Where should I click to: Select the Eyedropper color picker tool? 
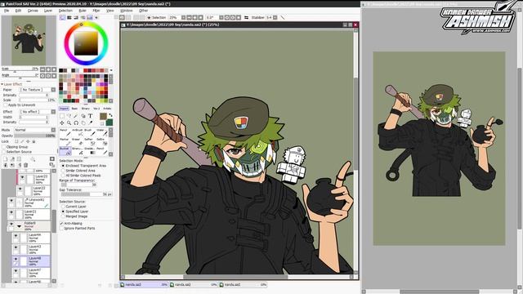(x=90, y=123)
